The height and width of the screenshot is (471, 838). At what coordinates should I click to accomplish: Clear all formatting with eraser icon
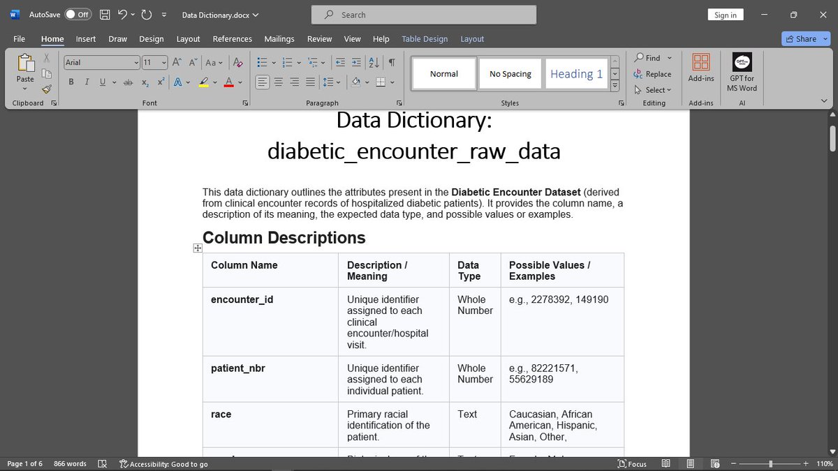click(x=237, y=62)
